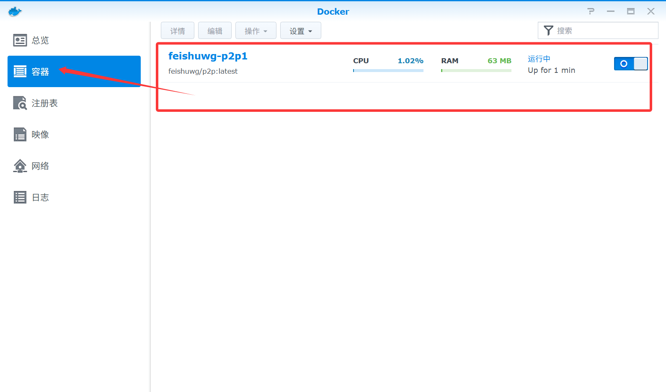Viewport: 666px width, 392px height.
Task: Click the feishuwg/p2p:latest image text
Action: [203, 71]
